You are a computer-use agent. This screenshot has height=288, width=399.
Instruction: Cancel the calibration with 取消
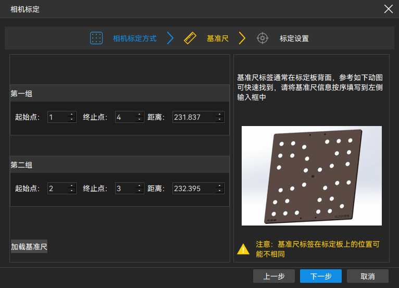tap(367, 276)
